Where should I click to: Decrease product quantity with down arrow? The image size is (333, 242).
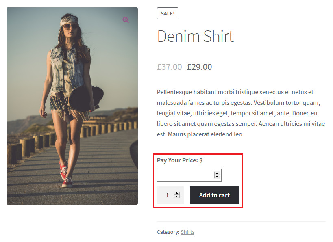pos(176,197)
